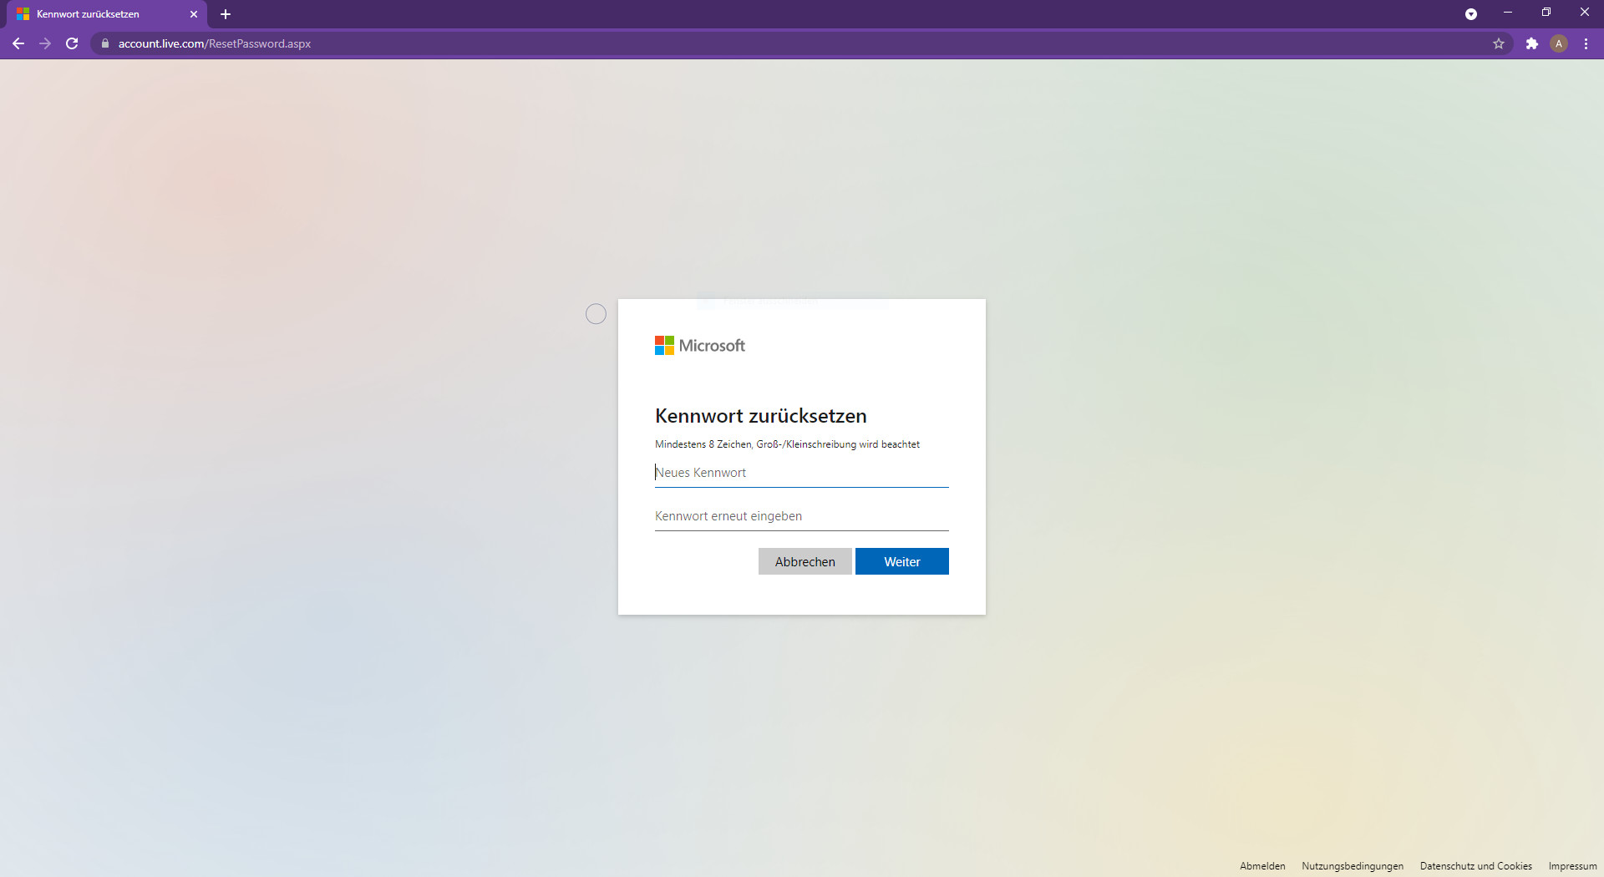Click the padlock site security icon
This screenshot has width=1604, height=877.
[x=104, y=43]
